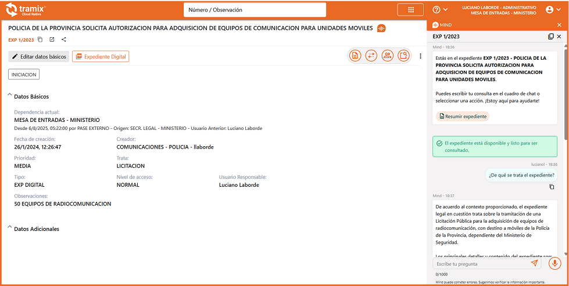Copy the EXP 1/2023 number
569x286 pixels.
40,39
